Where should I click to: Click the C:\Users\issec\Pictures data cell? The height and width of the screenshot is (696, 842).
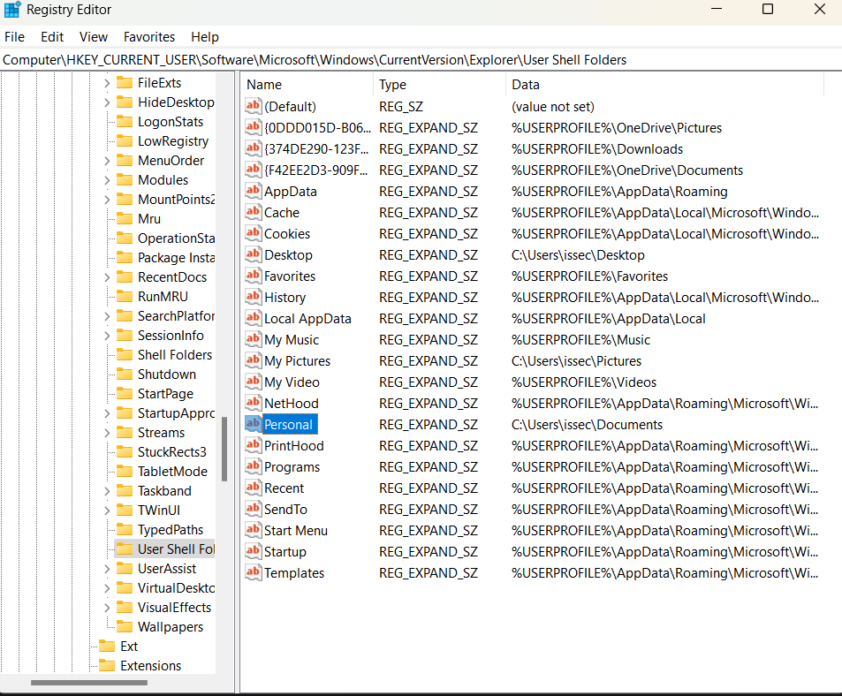[x=576, y=360]
